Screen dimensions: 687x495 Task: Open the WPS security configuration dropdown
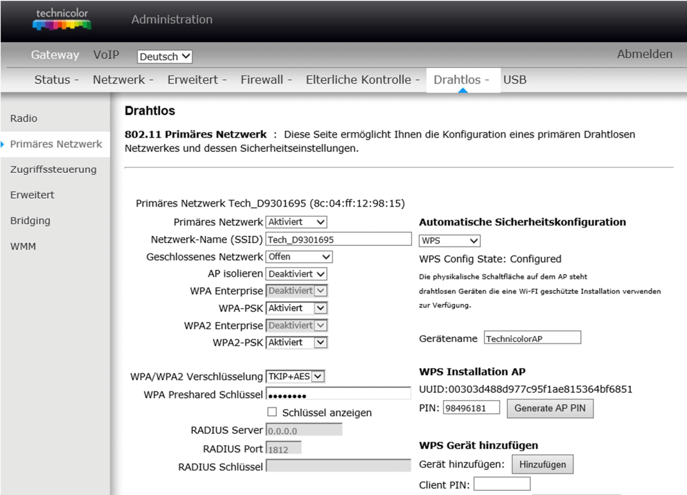point(449,241)
